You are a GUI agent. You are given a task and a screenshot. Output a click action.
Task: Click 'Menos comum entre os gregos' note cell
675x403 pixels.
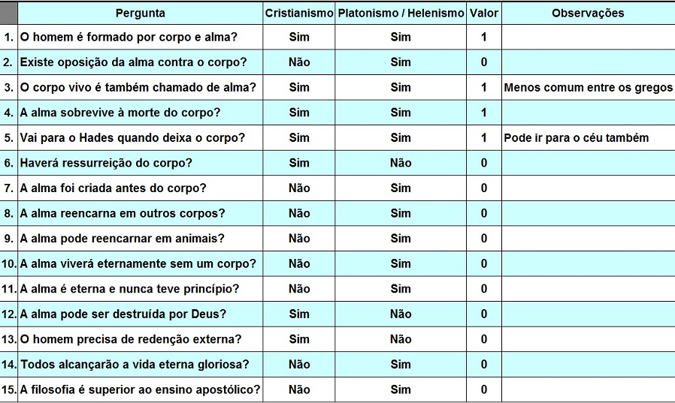(x=588, y=88)
